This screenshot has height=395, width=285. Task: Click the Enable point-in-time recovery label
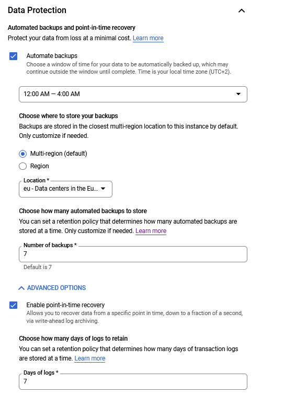(x=65, y=305)
